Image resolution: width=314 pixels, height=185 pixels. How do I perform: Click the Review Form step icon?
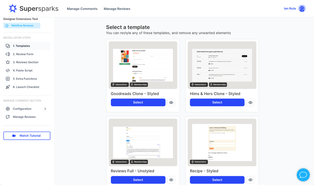8,54
